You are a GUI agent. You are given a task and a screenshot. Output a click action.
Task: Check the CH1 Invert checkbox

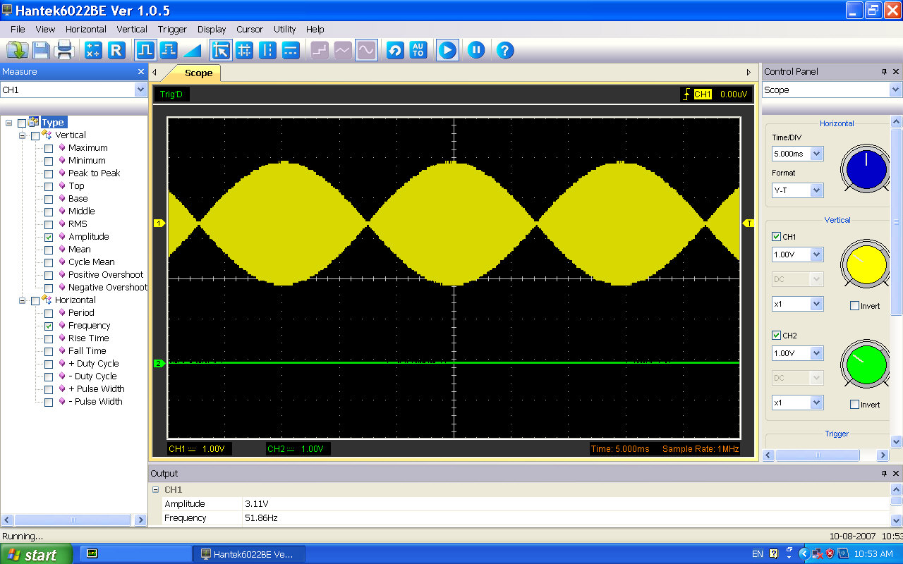[855, 306]
